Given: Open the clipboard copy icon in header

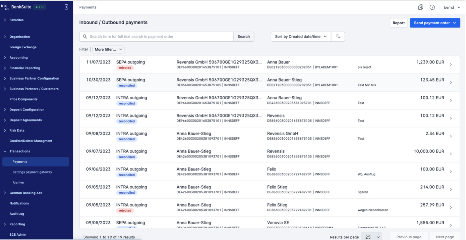Looking at the screenshot, I should coord(420,7).
